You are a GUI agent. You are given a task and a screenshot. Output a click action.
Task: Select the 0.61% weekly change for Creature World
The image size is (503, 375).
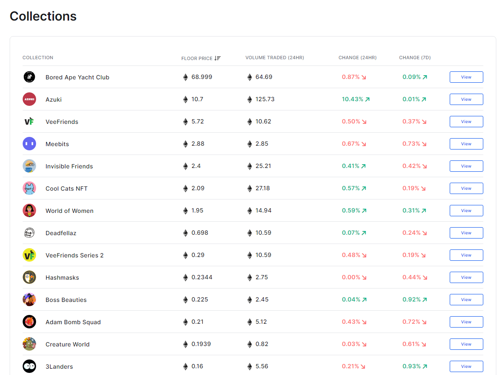coord(411,344)
